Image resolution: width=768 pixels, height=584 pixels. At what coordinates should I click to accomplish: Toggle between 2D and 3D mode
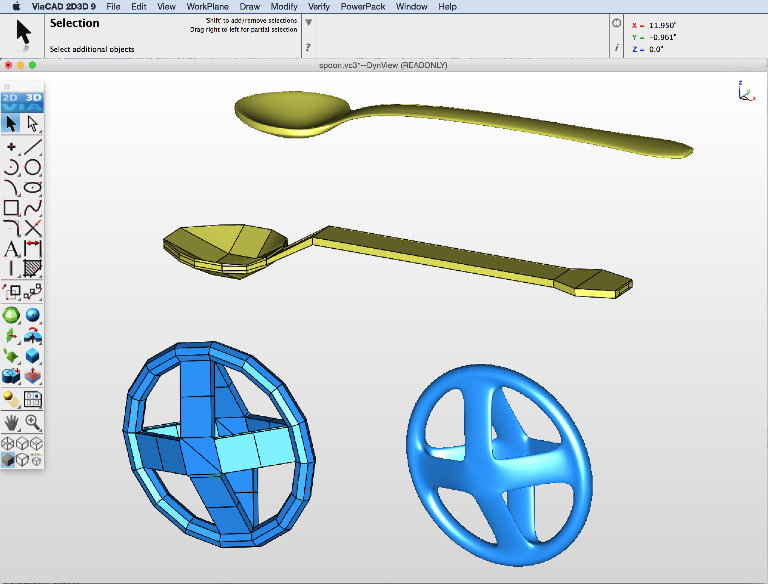pos(22,98)
